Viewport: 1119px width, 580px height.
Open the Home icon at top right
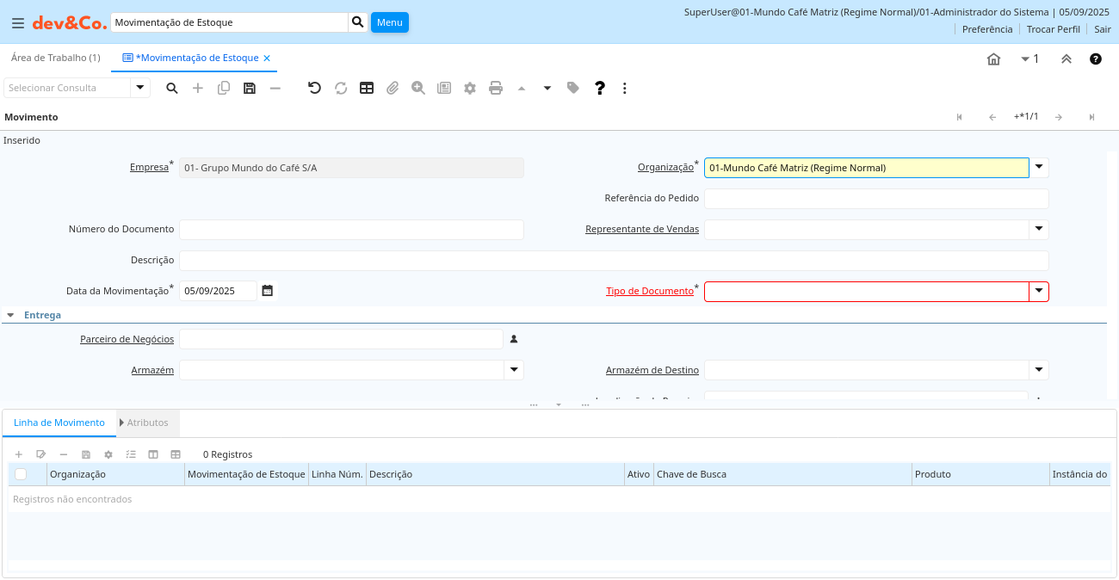993,59
